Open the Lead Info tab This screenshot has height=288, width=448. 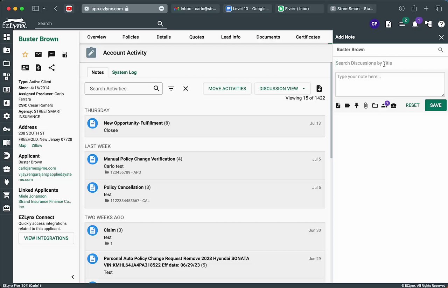(x=231, y=37)
